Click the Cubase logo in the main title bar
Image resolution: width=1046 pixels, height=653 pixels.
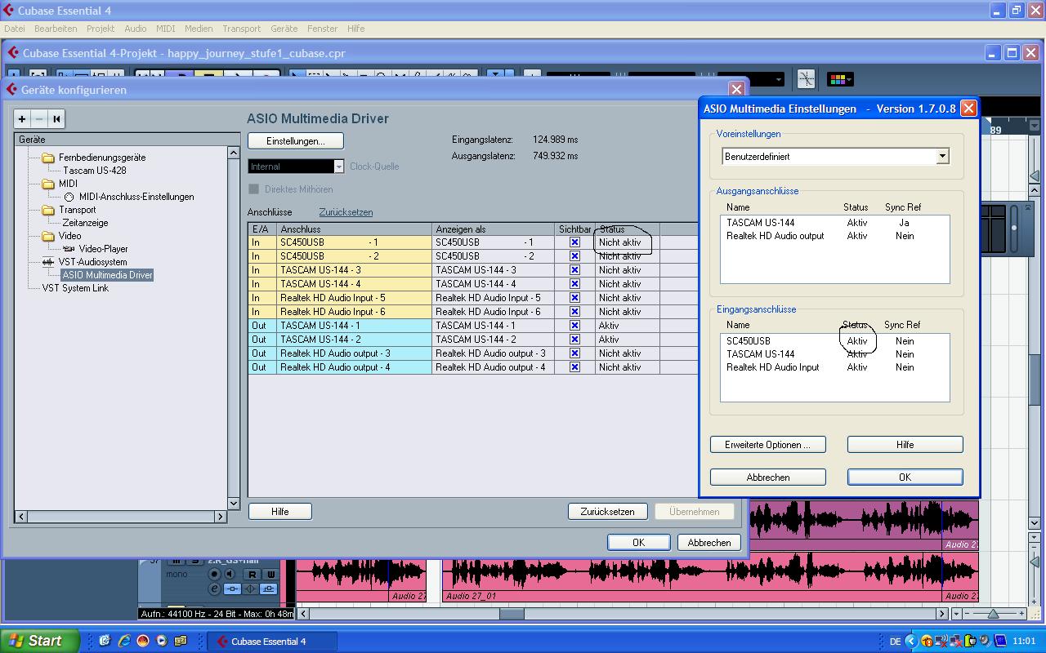point(8,11)
